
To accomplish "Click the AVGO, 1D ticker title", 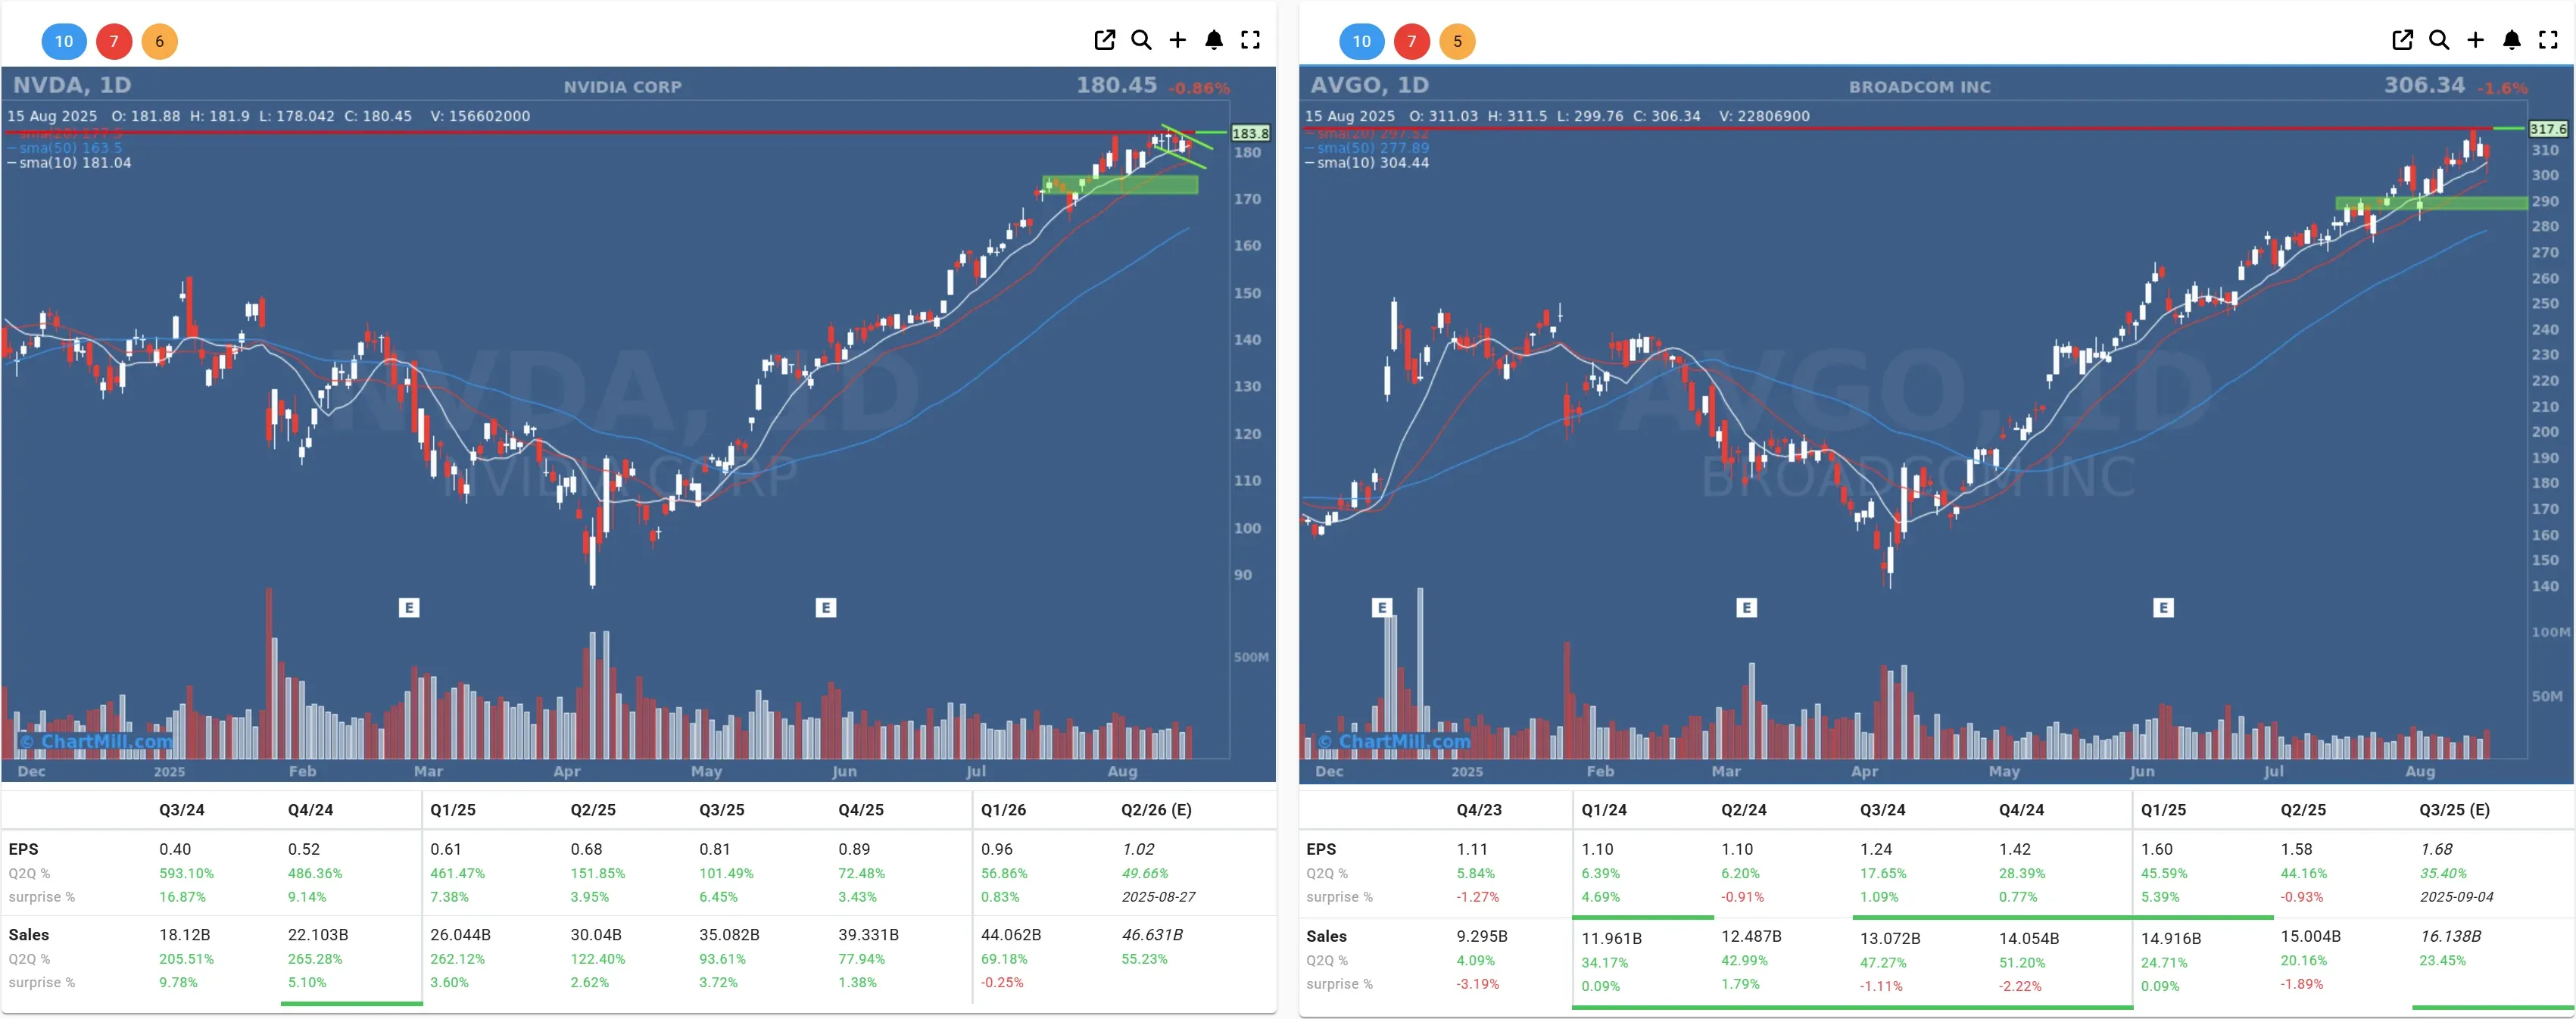I will point(1369,85).
